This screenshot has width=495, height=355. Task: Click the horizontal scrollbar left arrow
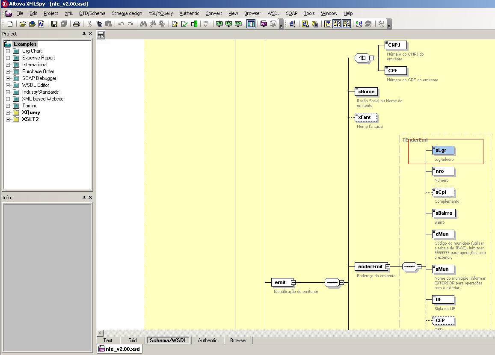point(100,333)
